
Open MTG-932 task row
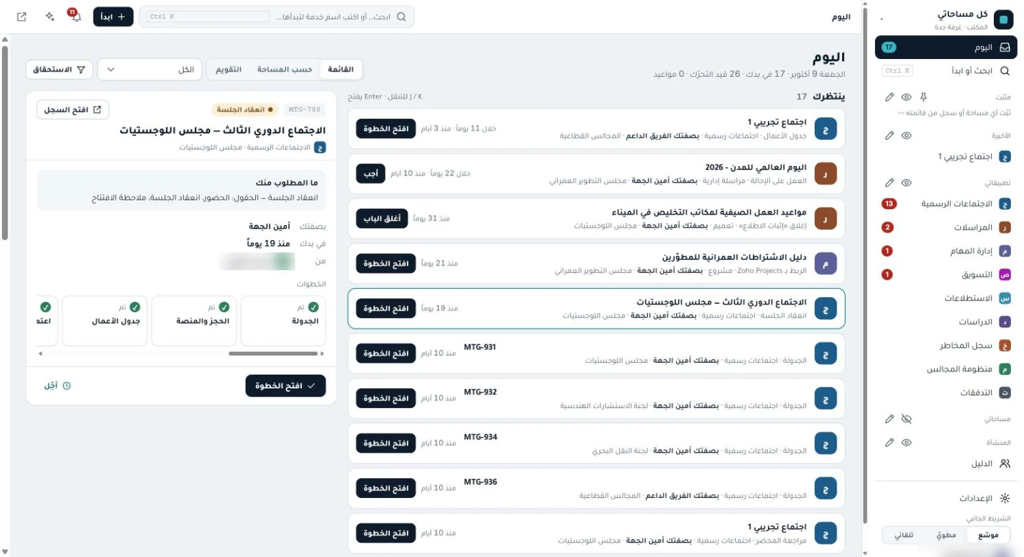pos(596,398)
